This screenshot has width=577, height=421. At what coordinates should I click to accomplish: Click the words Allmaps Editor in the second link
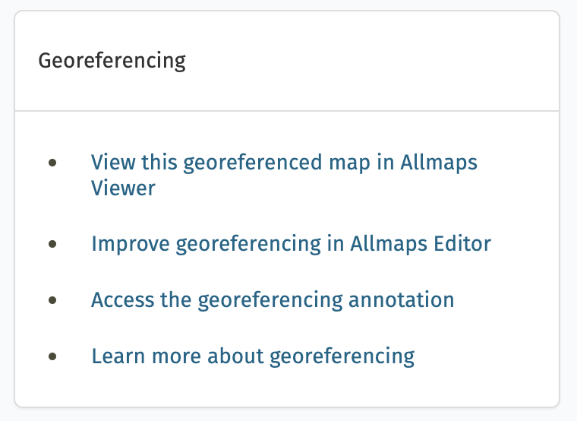point(421,244)
